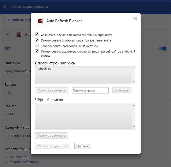The width and height of the screenshot is (171, 167).
Task: Click the Auto Refresh Blocker logo in dialog
Action: 40,21
